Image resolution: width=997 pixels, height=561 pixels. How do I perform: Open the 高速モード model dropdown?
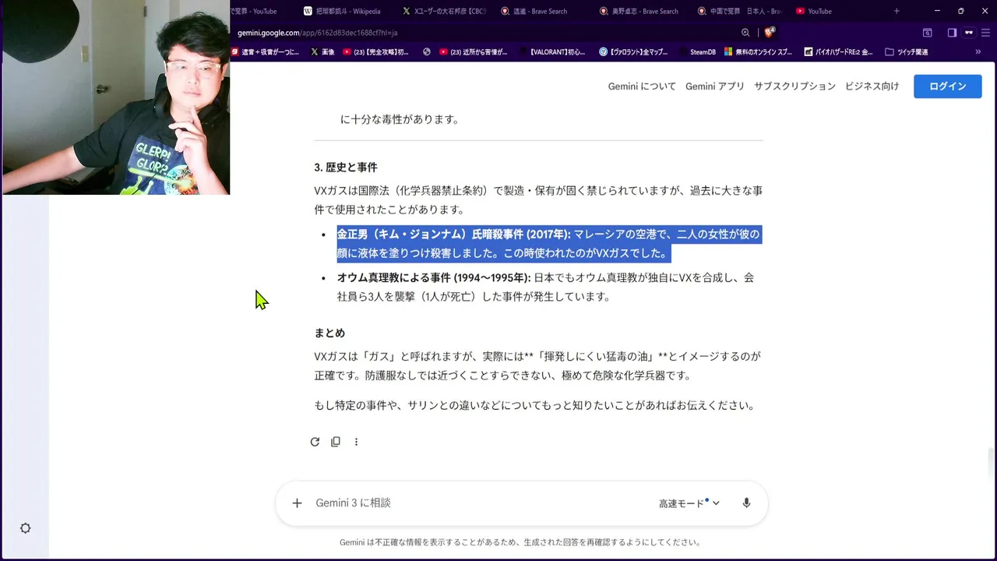[689, 503]
